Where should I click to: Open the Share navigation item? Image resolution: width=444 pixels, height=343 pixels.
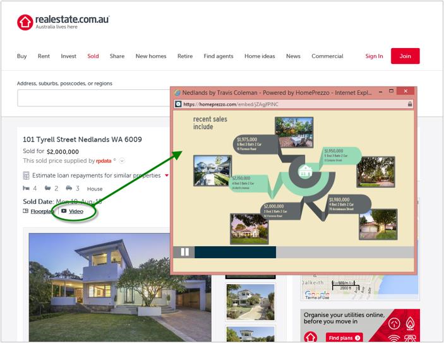(117, 56)
